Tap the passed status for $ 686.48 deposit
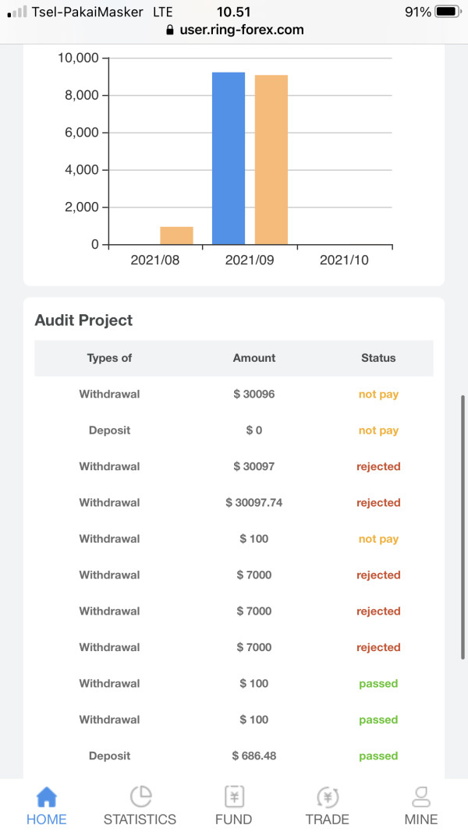Image resolution: width=468 pixels, height=832 pixels. coord(378,756)
